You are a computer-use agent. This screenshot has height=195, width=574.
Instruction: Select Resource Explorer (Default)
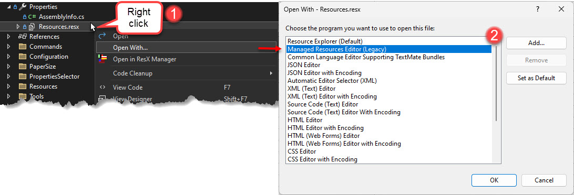(x=389, y=41)
